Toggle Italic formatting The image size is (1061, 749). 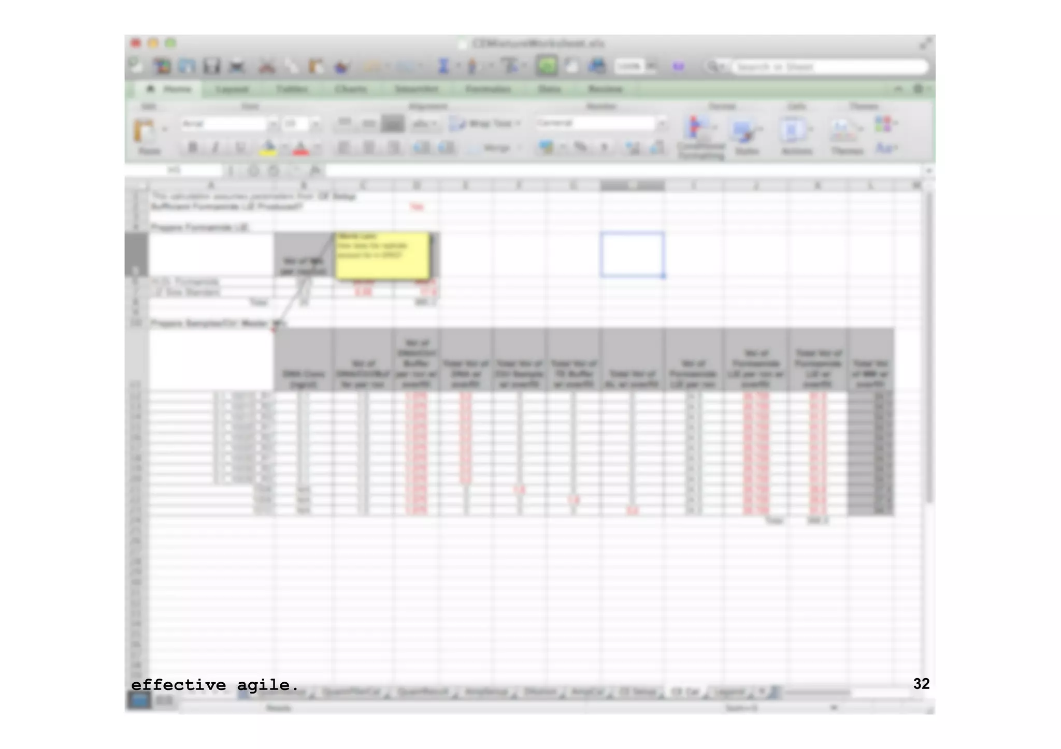pos(215,148)
